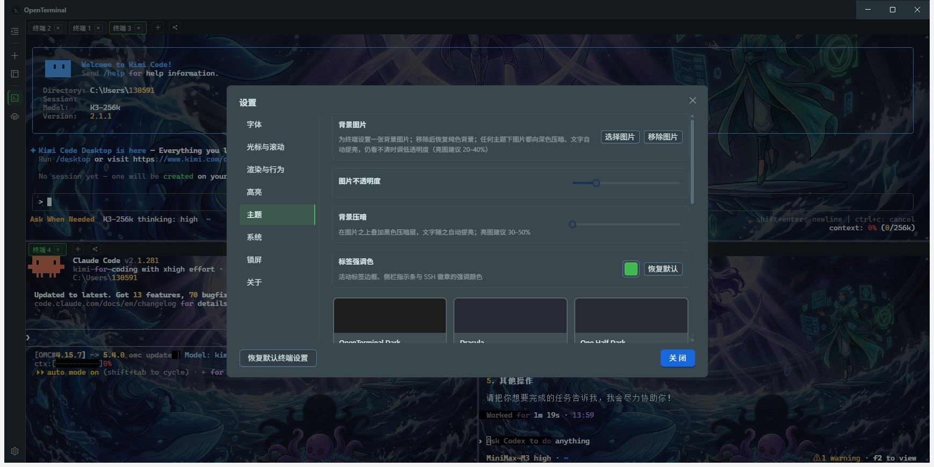Switch to the 终端 2 tab
934x467 pixels.
[x=42, y=28]
